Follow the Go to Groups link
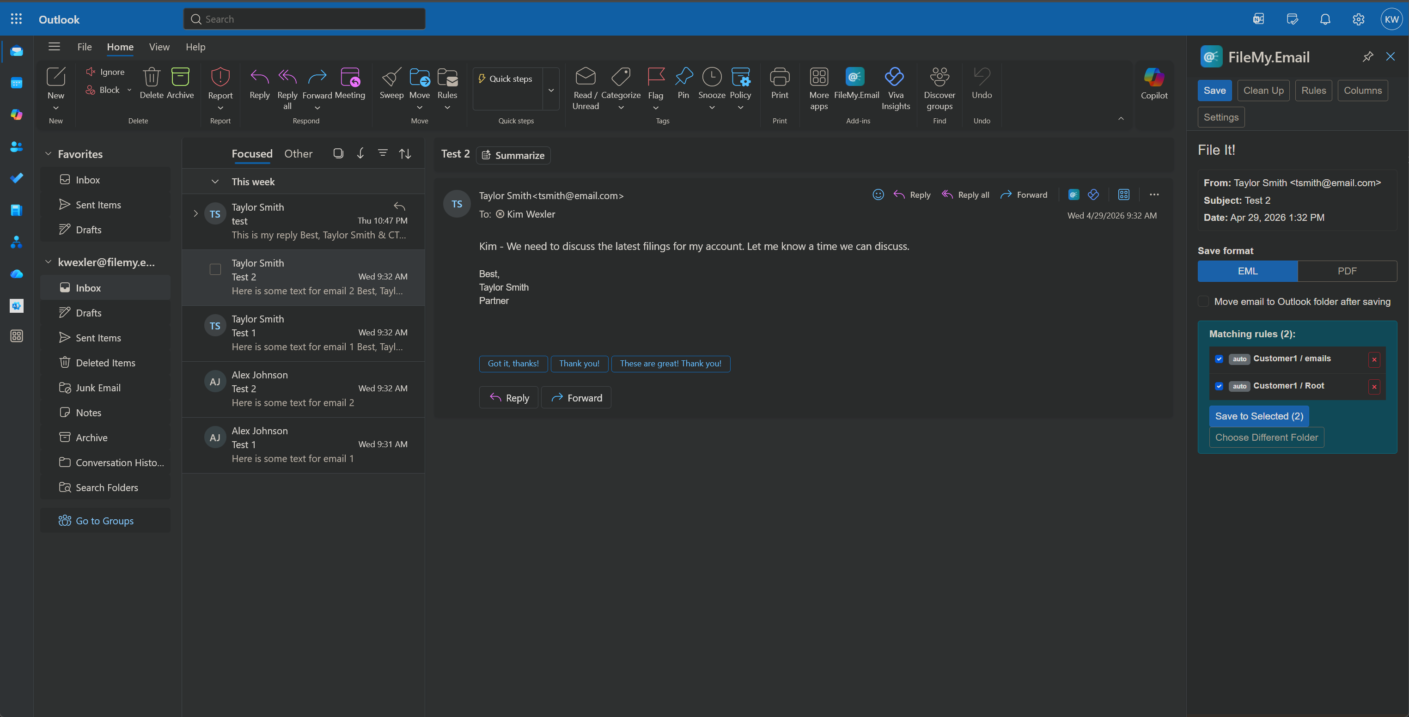This screenshot has width=1409, height=717. 104,521
